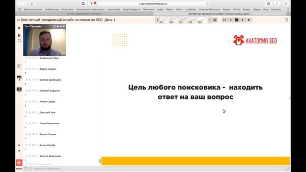Click the red round record button
Viewport: 306px width, 172px height.
pos(19,162)
